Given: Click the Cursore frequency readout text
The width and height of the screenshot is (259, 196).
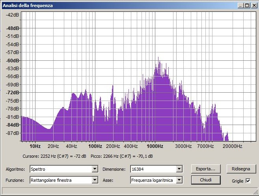Looking at the screenshot, I should pyautogui.click(x=54, y=157).
